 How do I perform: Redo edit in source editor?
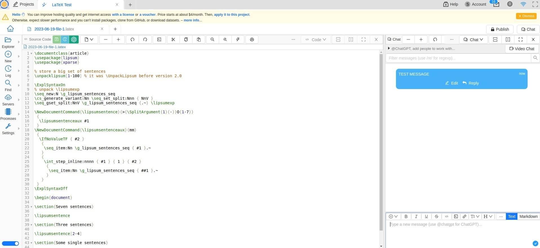(145, 39)
